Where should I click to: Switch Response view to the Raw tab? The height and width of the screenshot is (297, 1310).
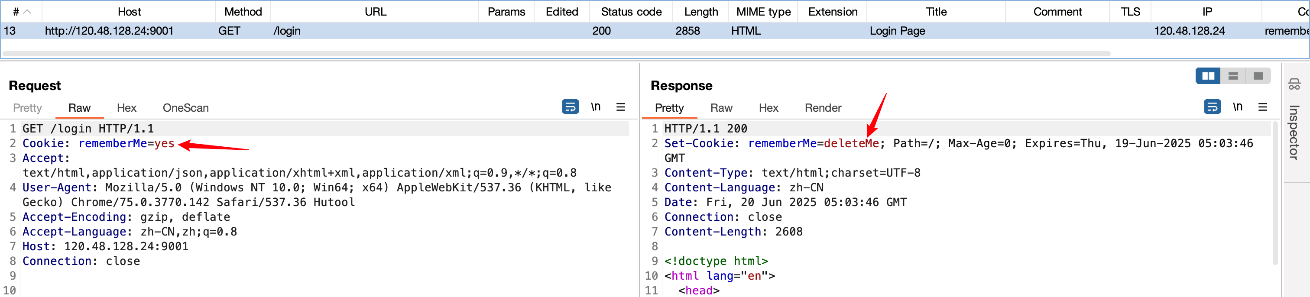(721, 108)
